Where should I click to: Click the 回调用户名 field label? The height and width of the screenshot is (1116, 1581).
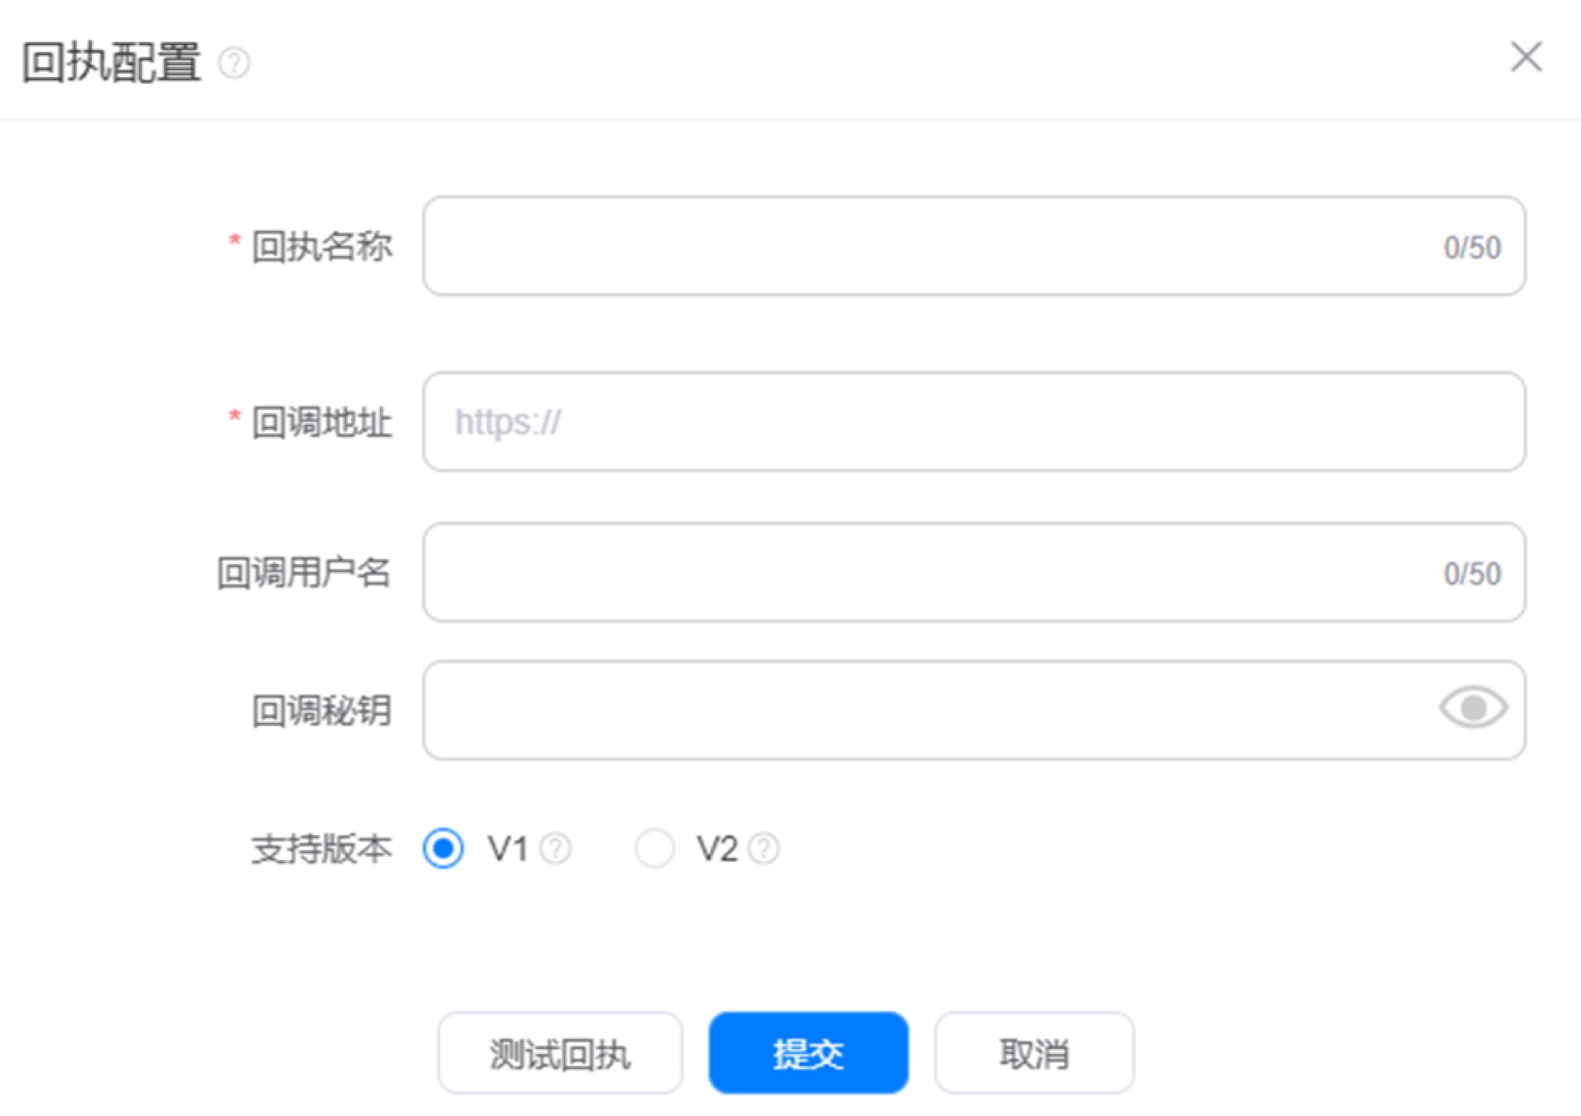point(304,573)
